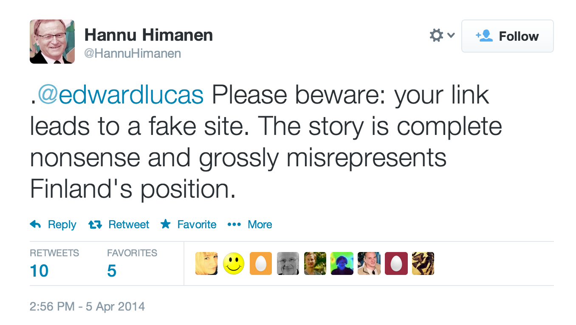Click the Retweet arrows icon
Screen dimensions: 576x325
pyautogui.click(x=95, y=224)
